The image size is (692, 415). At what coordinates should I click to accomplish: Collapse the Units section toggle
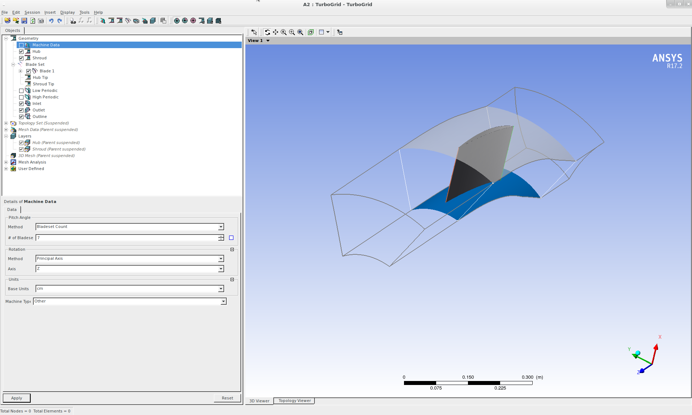point(232,280)
